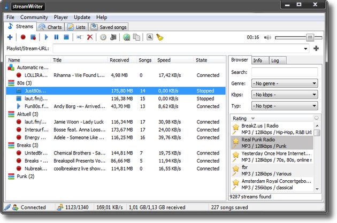
Task: Click the browser Search text field
Action: click(x=285, y=72)
